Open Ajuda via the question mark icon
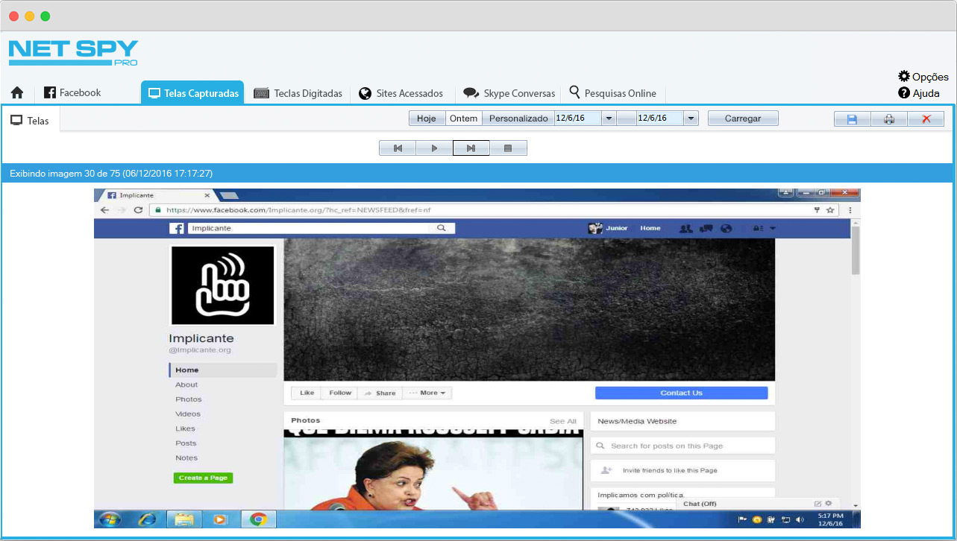The height and width of the screenshot is (541, 957). point(904,93)
